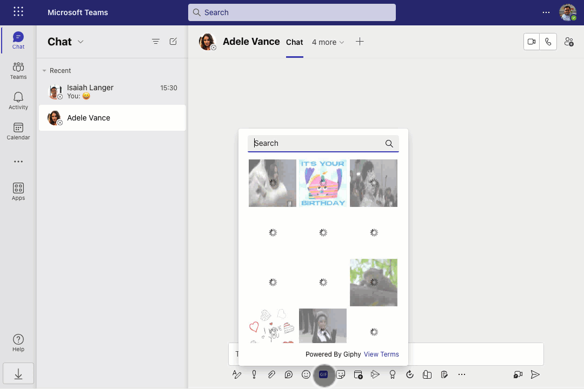Select the Chat tab for Adele Vance
The width and height of the screenshot is (584, 389).
tap(294, 42)
